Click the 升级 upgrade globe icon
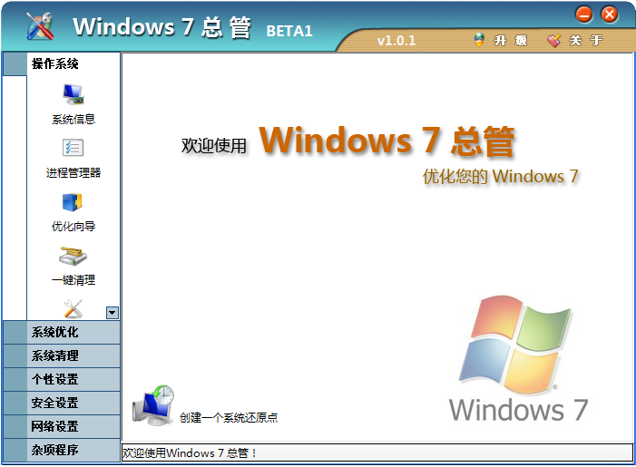The image size is (636, 467). point(479,40)
